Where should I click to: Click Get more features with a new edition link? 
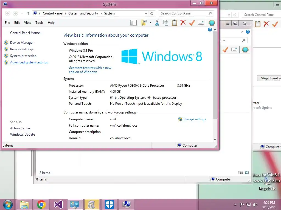90,70
